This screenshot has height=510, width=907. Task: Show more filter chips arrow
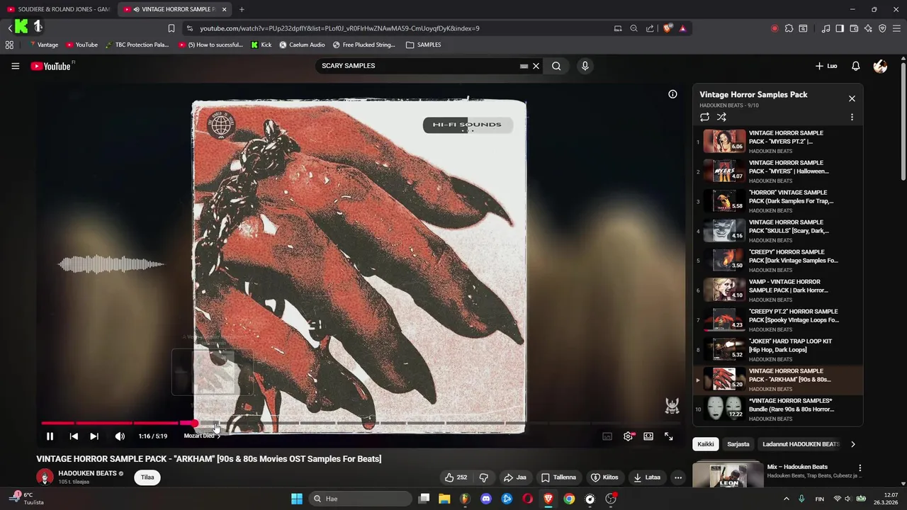coord(853,444)
